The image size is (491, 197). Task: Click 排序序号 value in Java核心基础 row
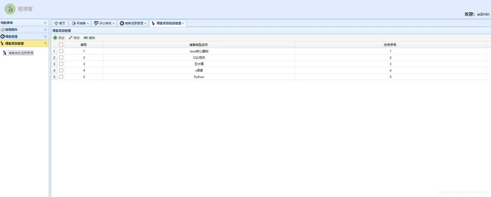pyautogui.click(x=390, y=51)
